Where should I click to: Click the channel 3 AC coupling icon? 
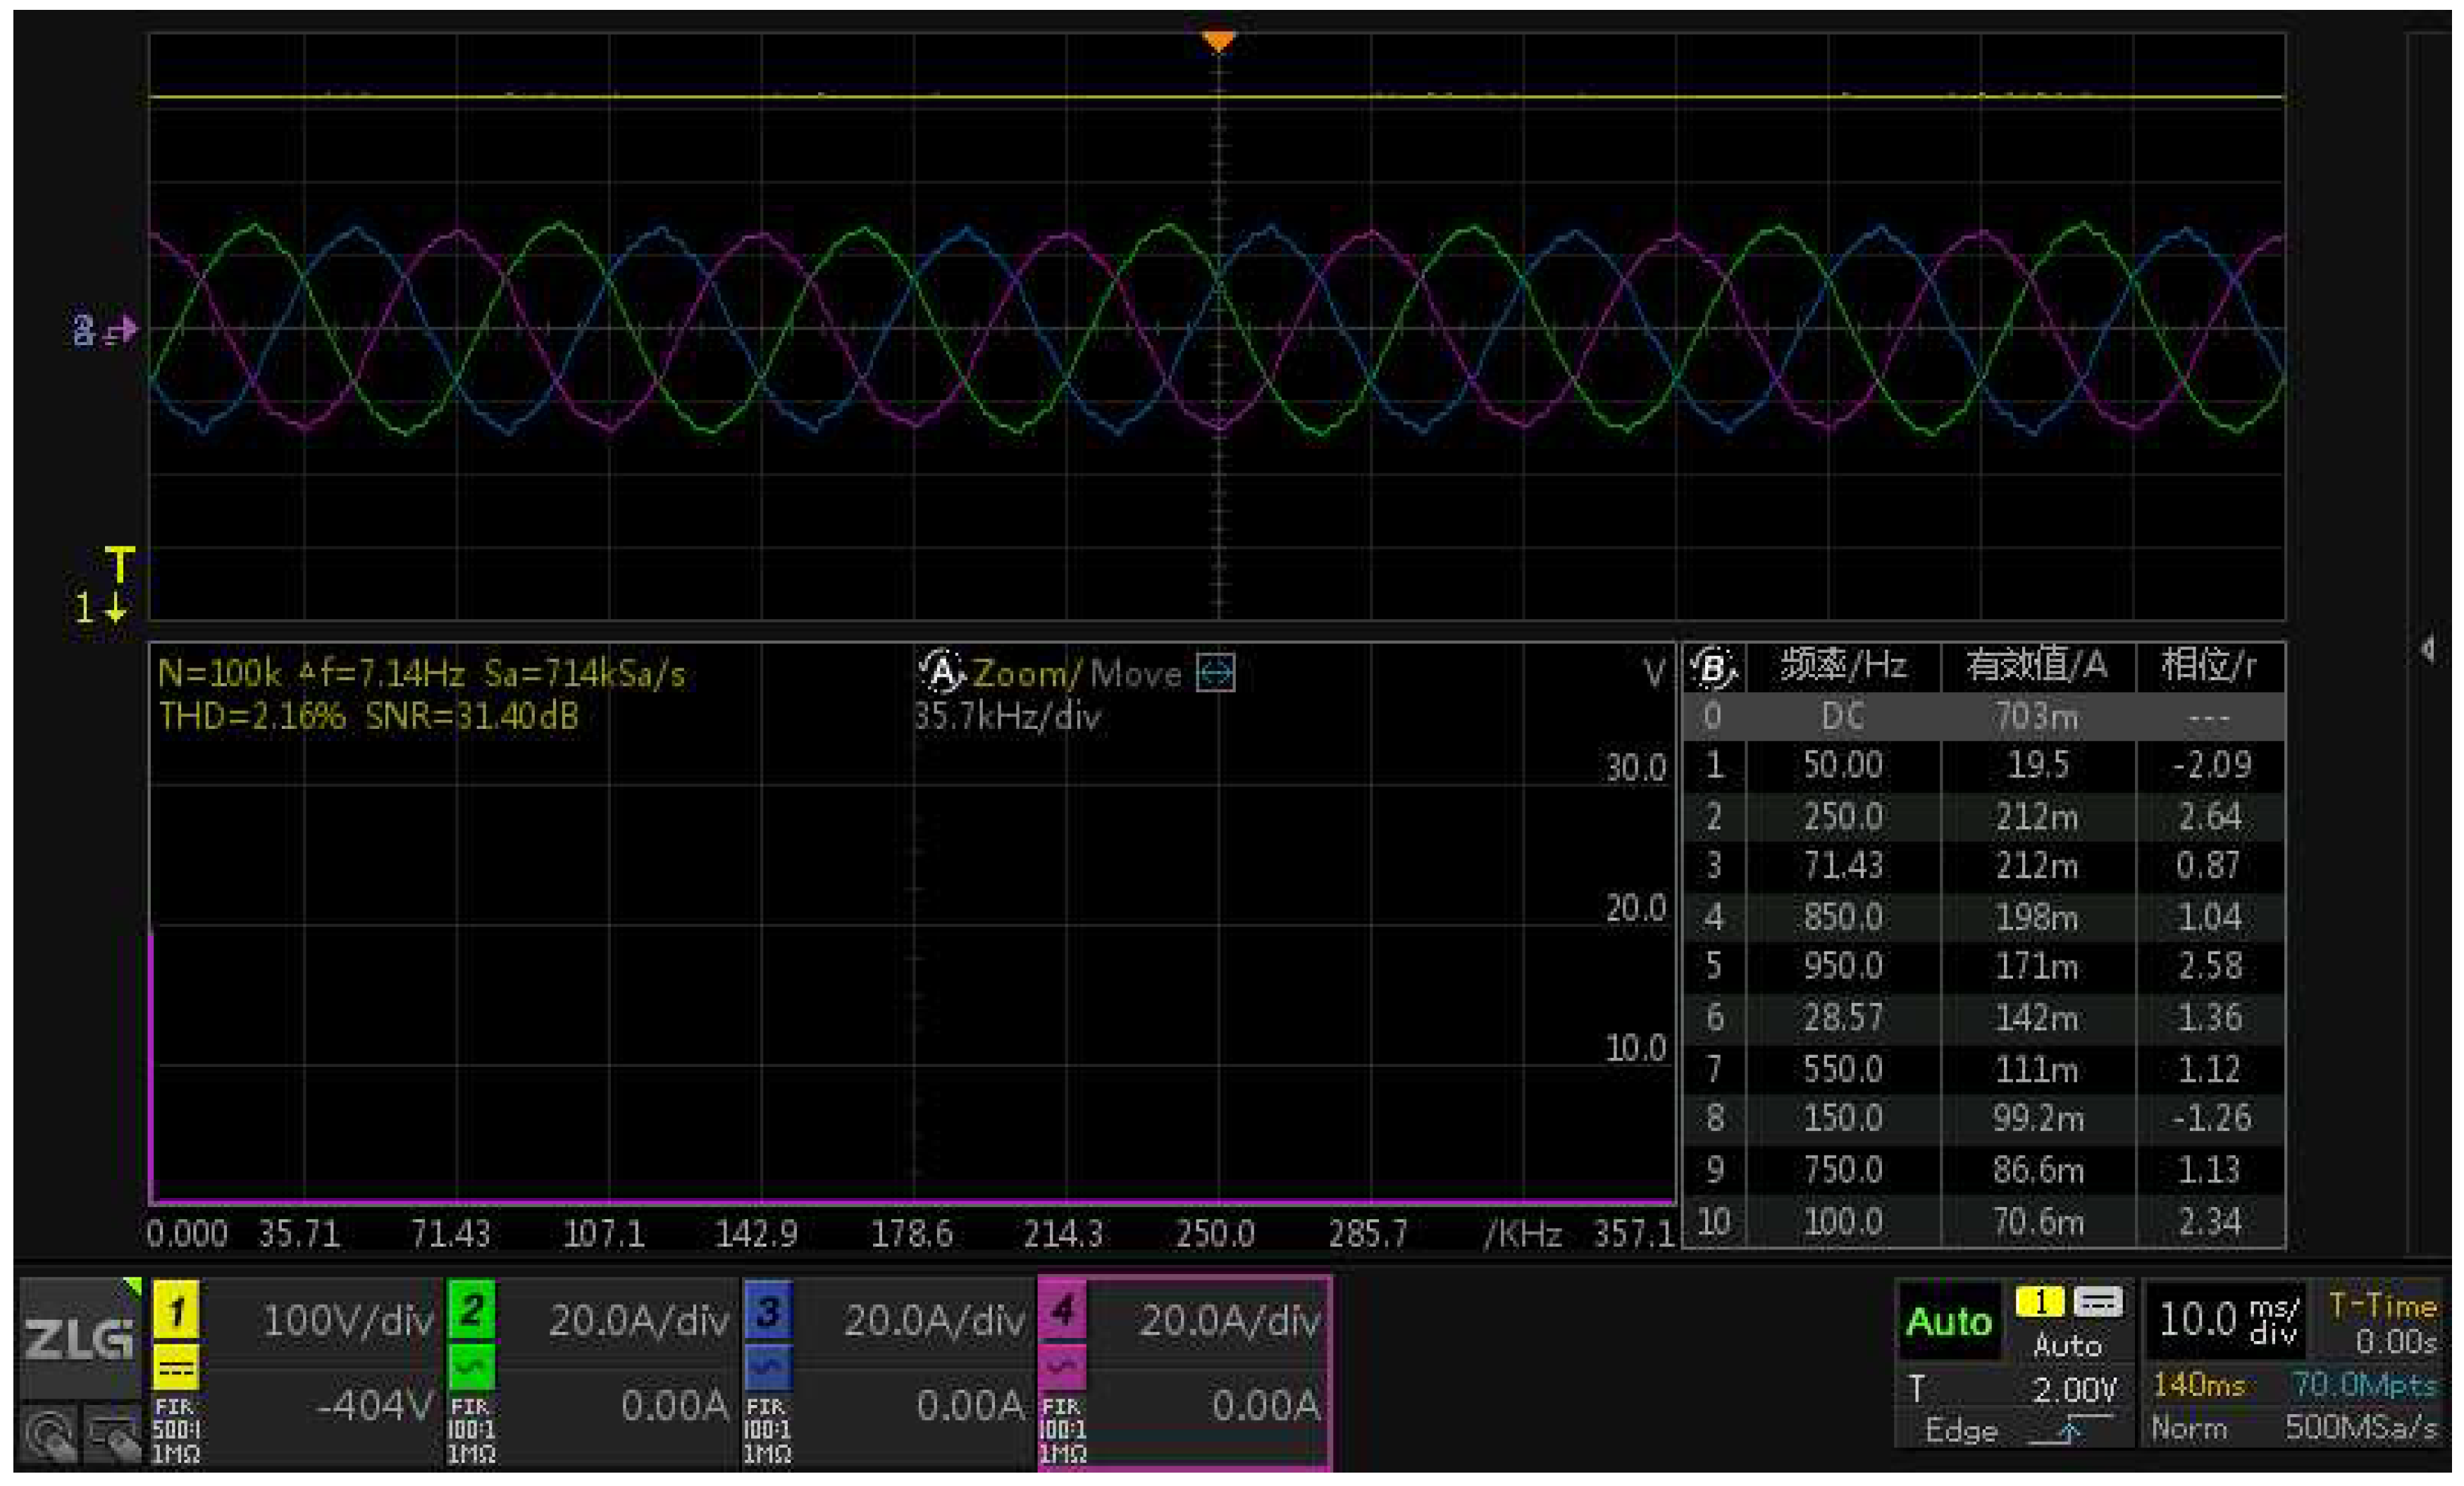[767, 1366]
